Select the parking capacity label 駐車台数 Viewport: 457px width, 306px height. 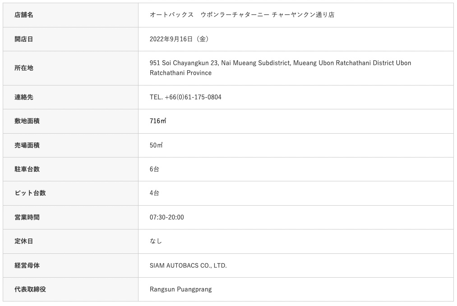pos(27,169)
